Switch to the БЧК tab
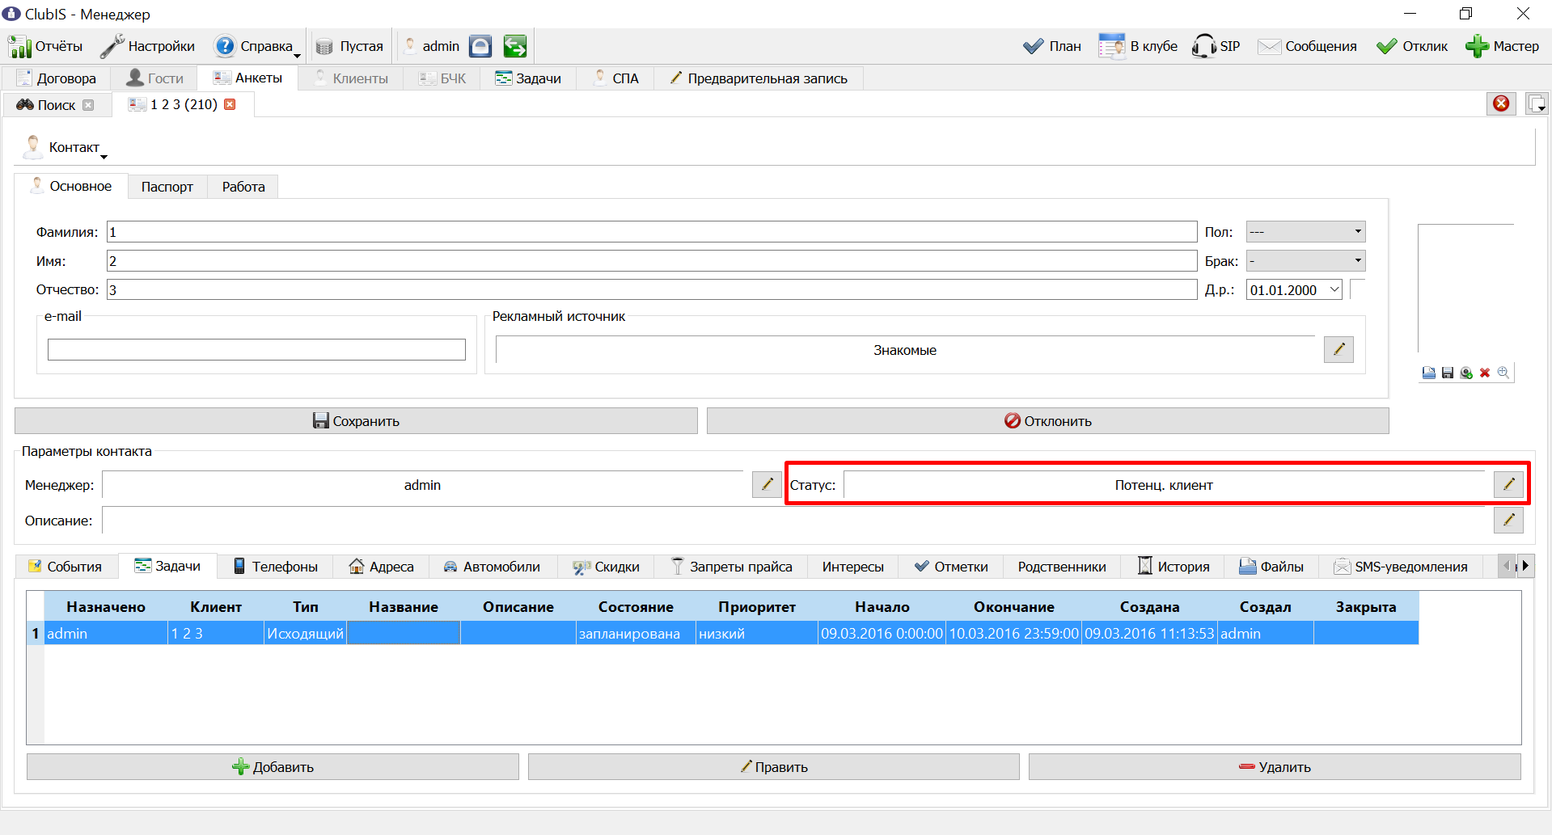Image resolution: width=1552 pixels, height=835 pixels. [442, 78]
